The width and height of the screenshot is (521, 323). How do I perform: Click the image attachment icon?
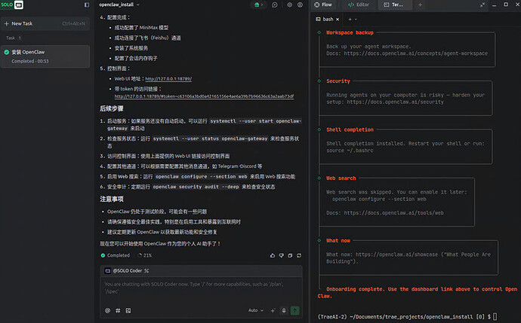pyautogui.click(x=128, y=309)
